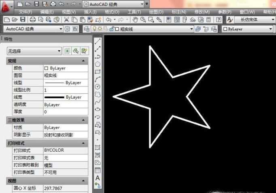Toggle the layer lightbulb on/off icon
Screen dimensions: 276x193
(x=95, y=29)
